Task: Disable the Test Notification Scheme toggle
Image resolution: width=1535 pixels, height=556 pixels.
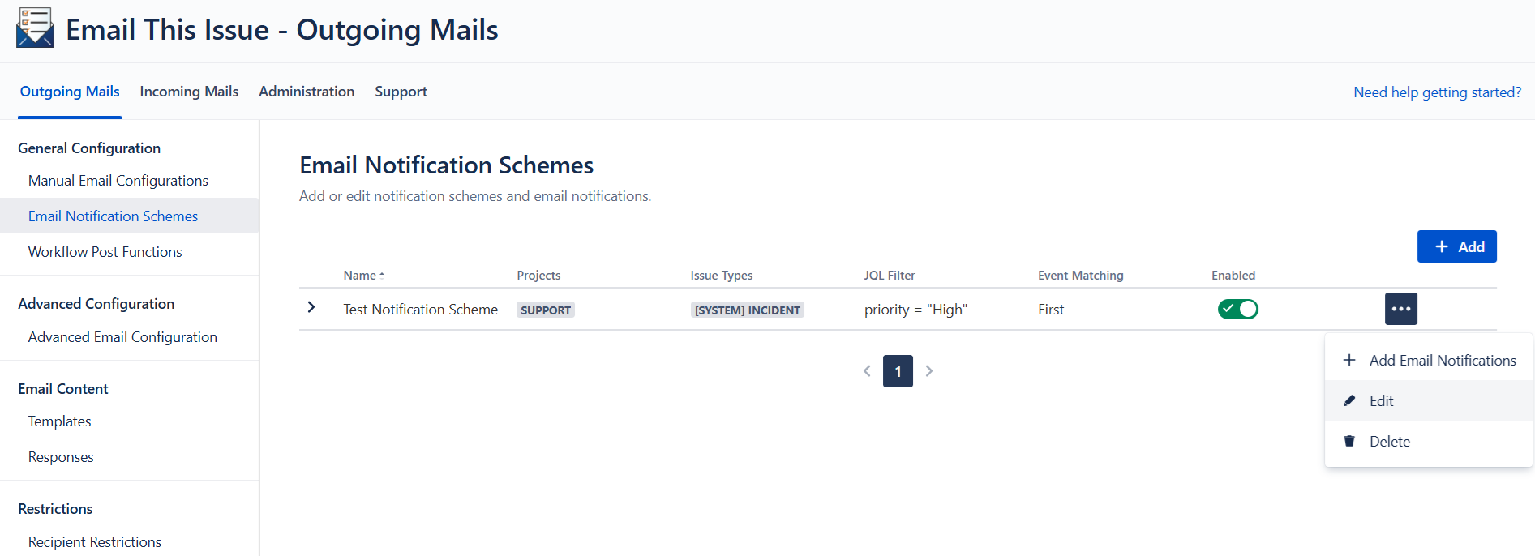Action: pyautogui.click(x=1237, y=309)
